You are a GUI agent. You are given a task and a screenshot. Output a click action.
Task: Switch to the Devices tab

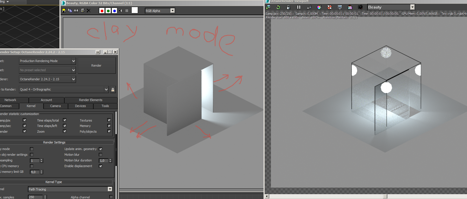(x=81, y=106)
